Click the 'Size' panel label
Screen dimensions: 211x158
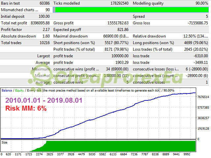pos(4,143)
